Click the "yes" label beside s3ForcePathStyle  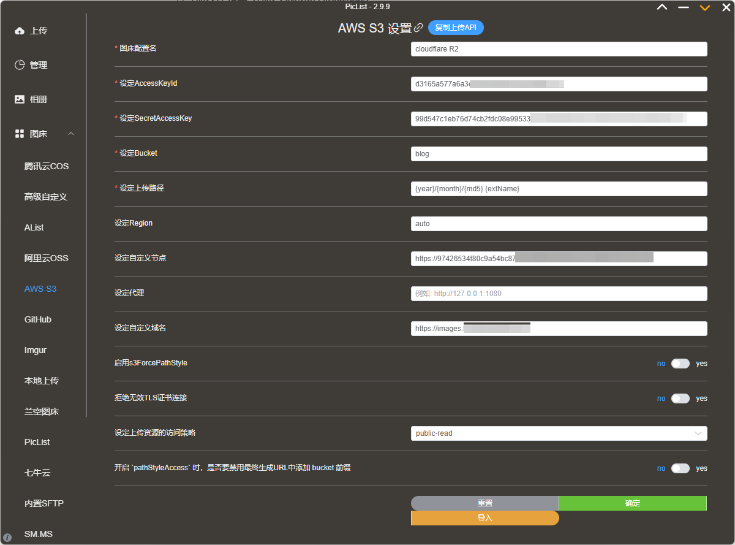(x=701, y=364)
